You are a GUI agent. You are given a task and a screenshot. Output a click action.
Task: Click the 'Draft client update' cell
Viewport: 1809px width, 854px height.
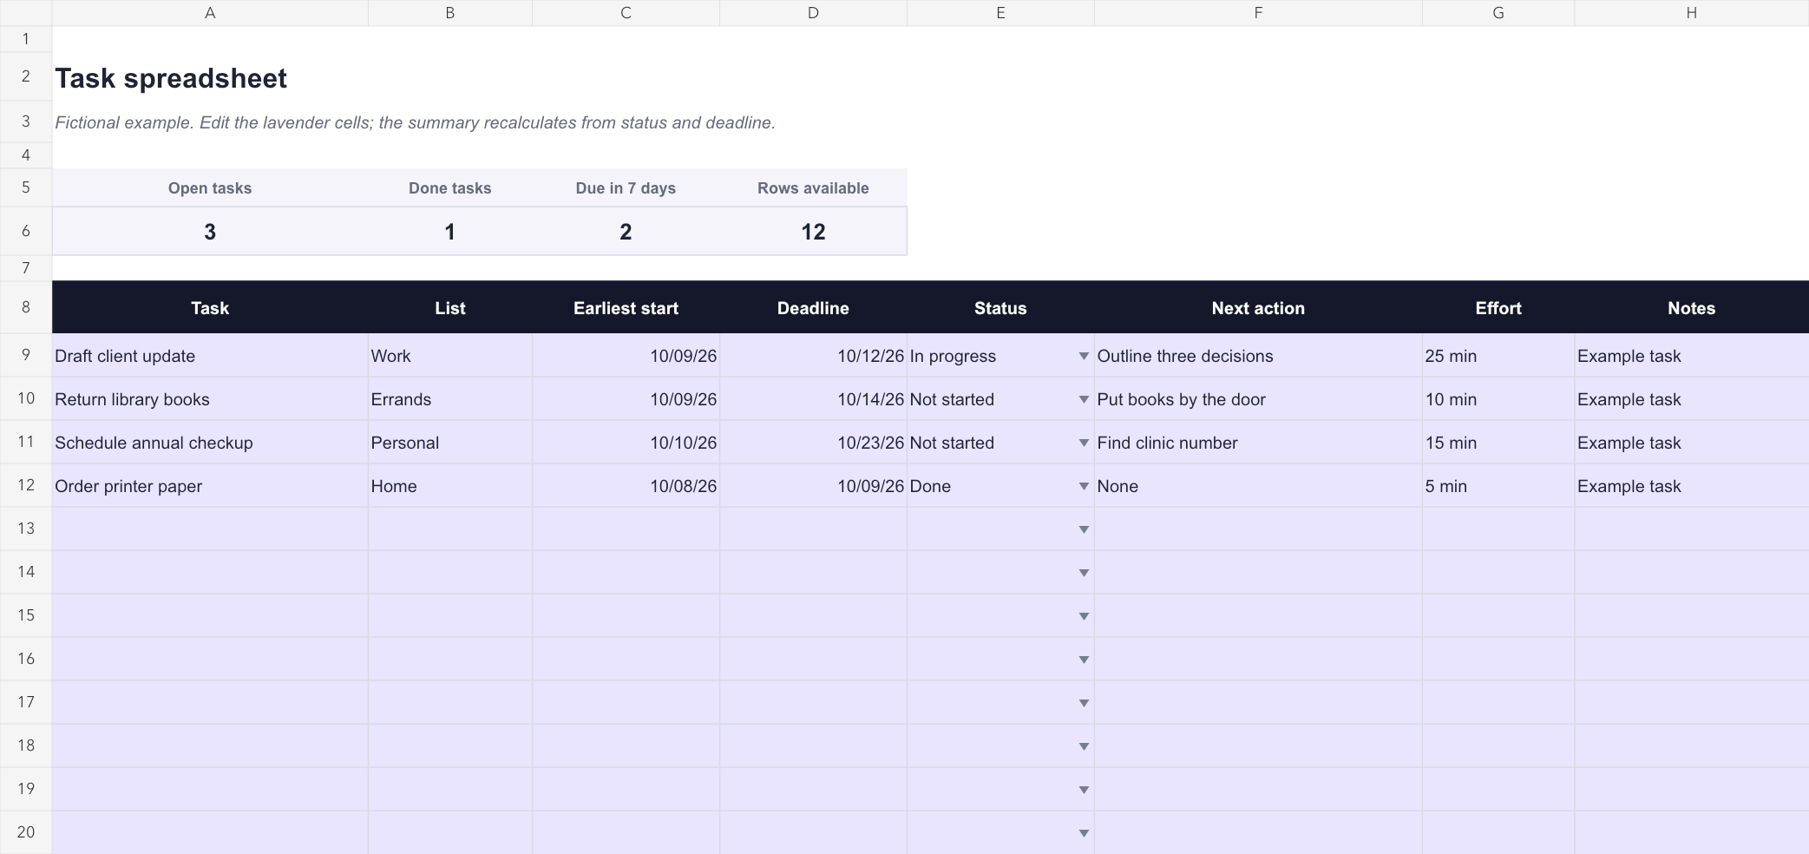[x=210, y=356]
